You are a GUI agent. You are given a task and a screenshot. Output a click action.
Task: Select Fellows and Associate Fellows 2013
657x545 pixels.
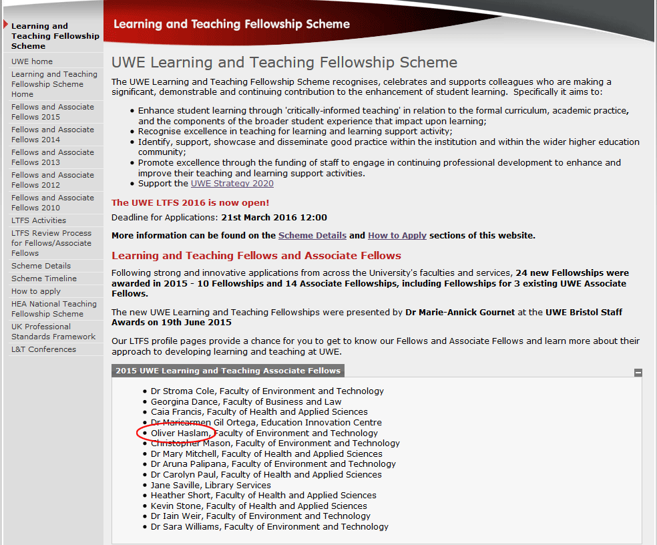pos(53,157)
